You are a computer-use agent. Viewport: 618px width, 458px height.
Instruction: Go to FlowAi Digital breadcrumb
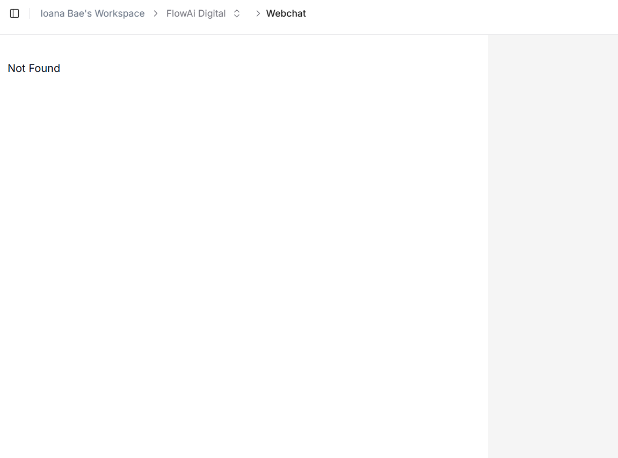[x=196, y=13]
